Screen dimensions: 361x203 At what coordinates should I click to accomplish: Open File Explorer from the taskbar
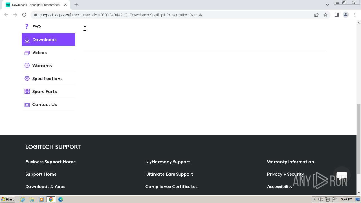click(x=32, y=199)
